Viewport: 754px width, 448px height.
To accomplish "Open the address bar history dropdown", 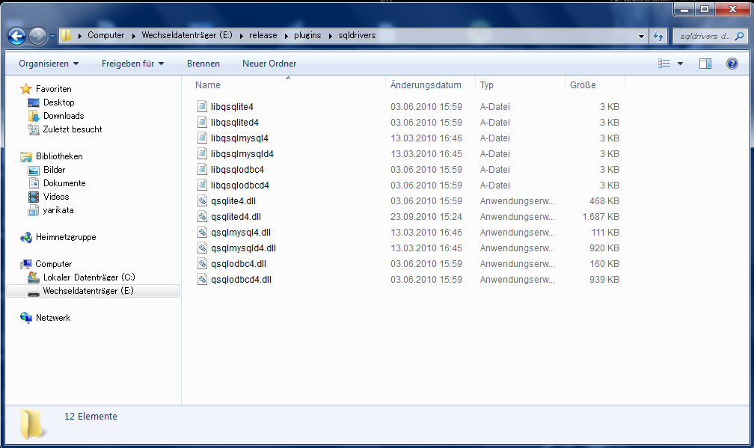I will coord(640,35).
